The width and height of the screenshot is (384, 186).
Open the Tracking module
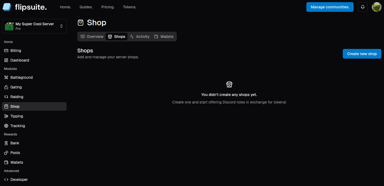tap(34, 126)
